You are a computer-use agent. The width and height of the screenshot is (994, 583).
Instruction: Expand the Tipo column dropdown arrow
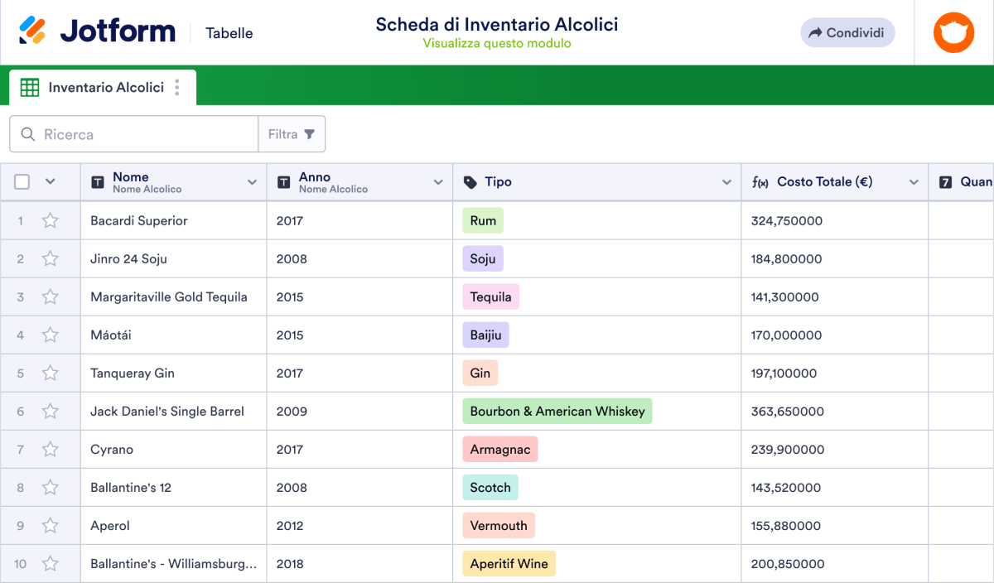(726, 182)
